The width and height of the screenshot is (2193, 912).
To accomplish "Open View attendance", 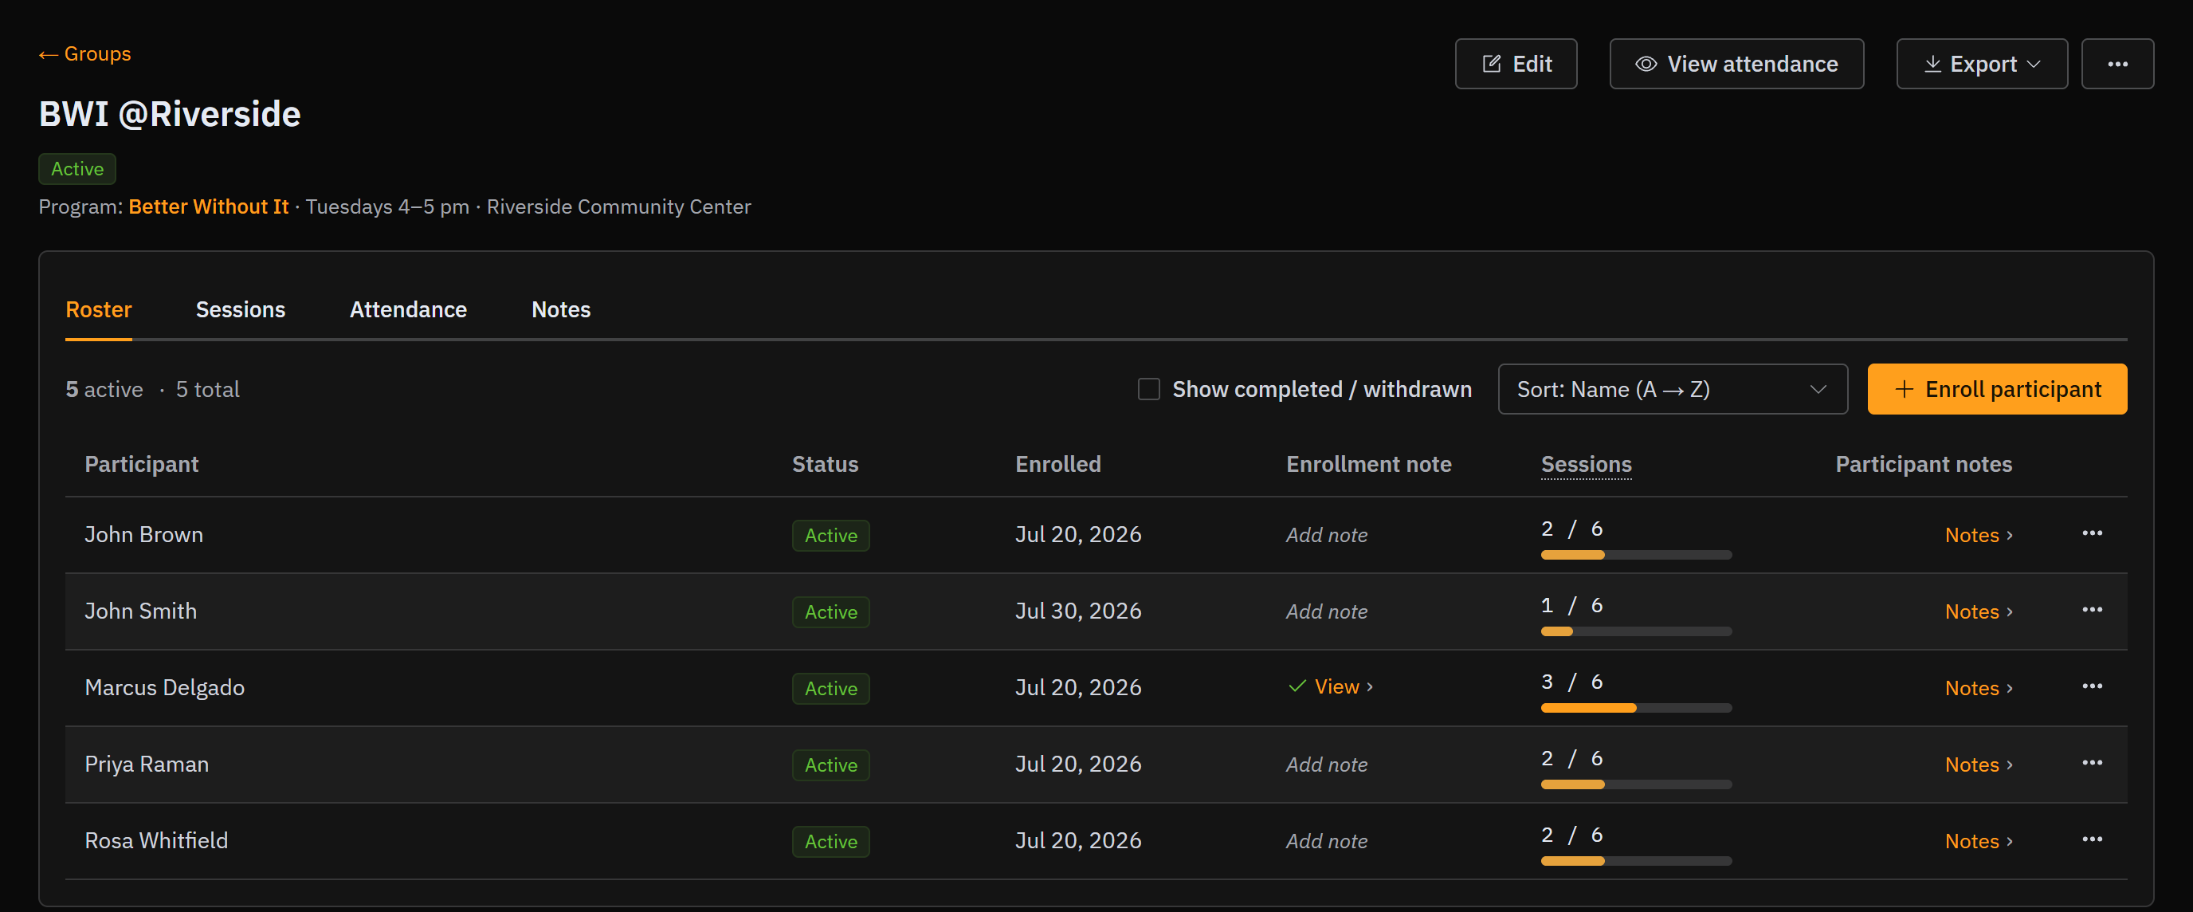I will click(x=1736, y=64).
